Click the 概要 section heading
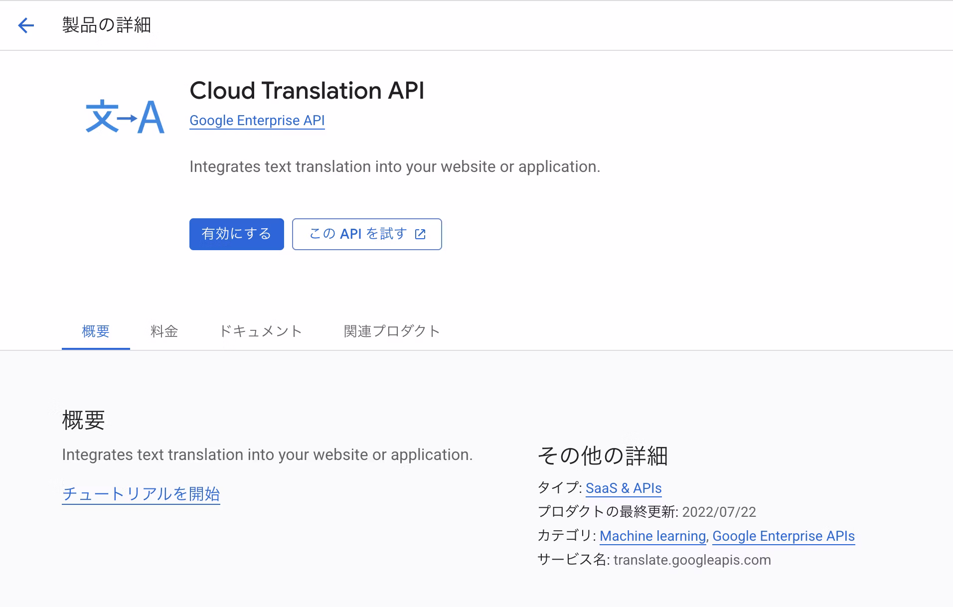This screenshot has height=607, width=953. [83, 420]
